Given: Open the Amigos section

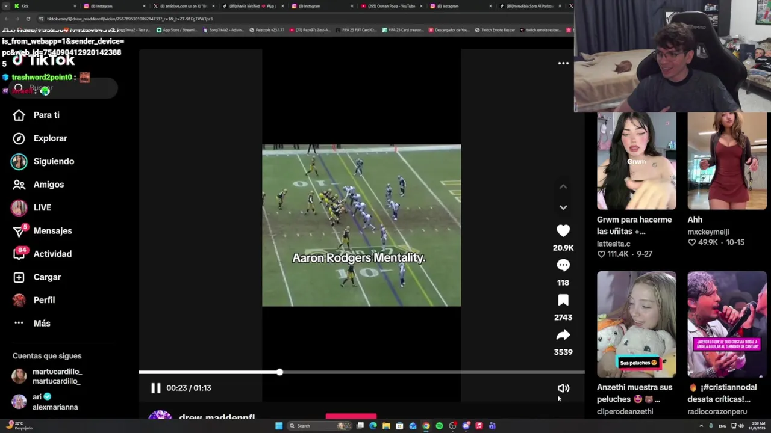Looking at the screenshot, I should tap(39, 185).
